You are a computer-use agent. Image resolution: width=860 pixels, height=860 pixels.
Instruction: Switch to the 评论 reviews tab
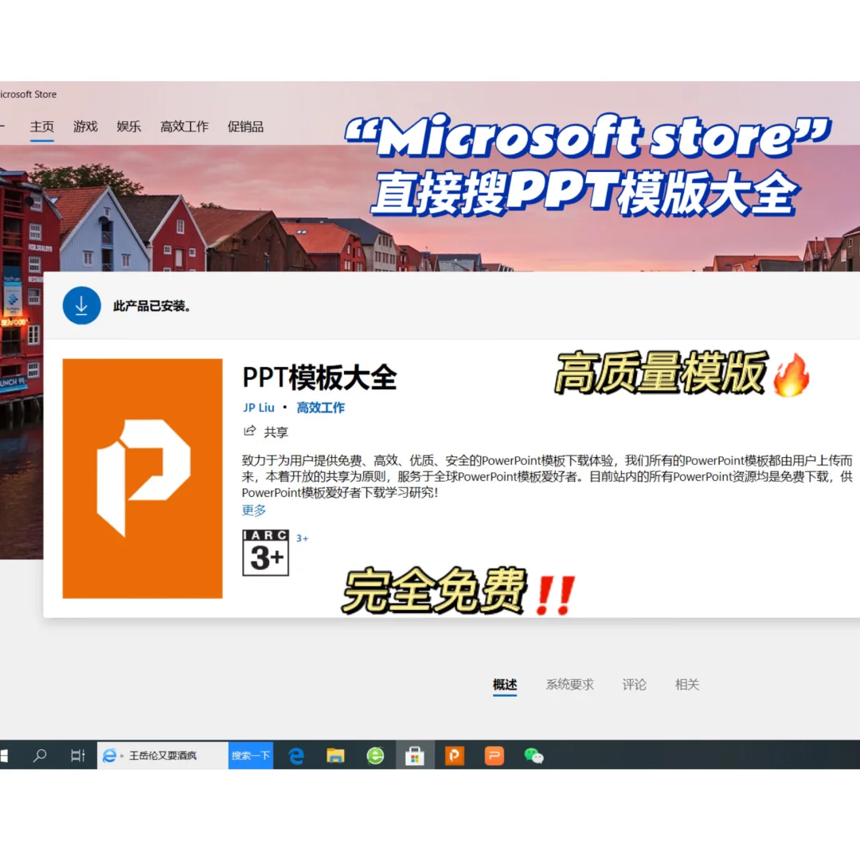tap(634, 685)
